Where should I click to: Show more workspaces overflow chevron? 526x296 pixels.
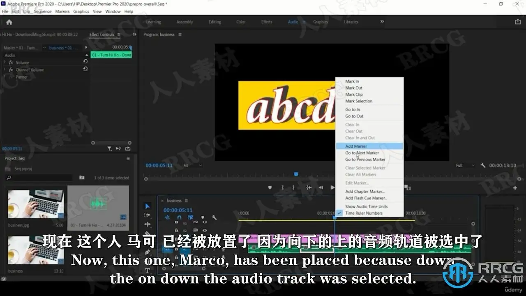point(382,22)
